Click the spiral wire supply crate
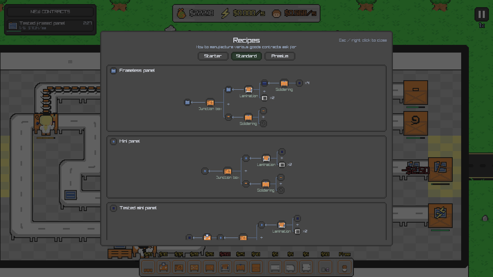Screen dimensions: 493x277 pyautogui.click(x=415, y=123)
